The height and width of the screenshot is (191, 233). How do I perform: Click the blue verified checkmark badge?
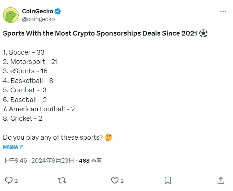58,11
